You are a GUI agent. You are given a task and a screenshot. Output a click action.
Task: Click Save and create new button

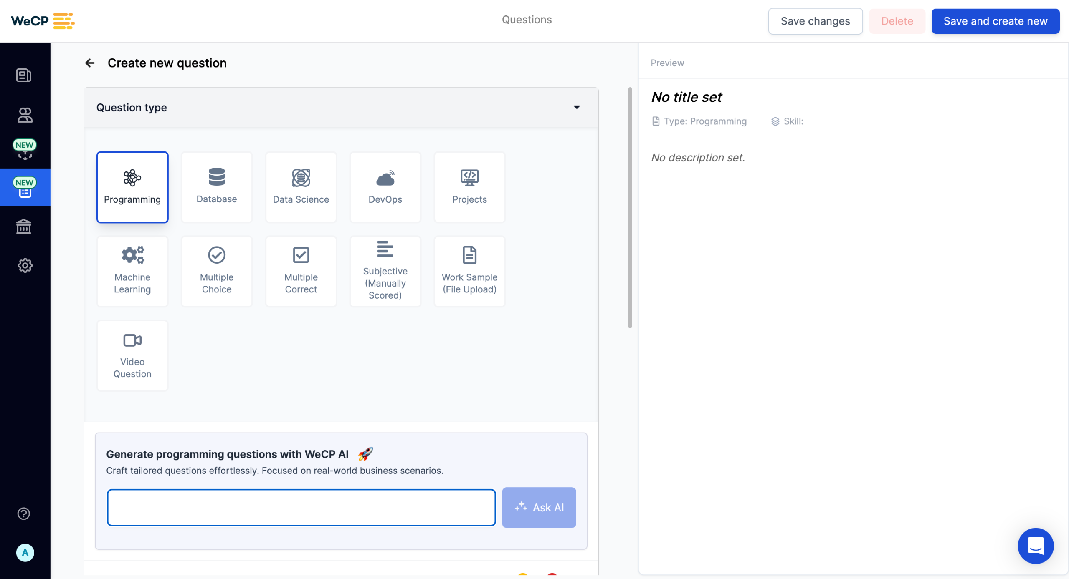coord(995,21)
